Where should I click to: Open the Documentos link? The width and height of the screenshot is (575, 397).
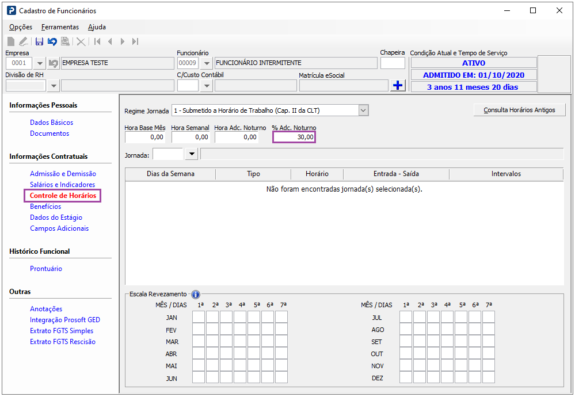pyautogui.click(x=49, y=133)
